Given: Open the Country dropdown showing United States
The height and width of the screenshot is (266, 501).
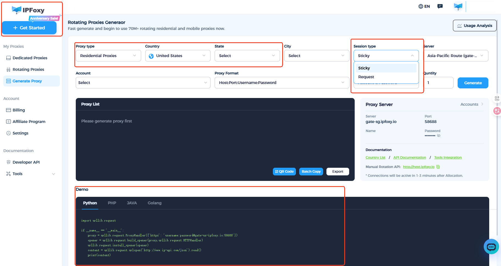Looking at the screenshot, I should tap(178, 56).
